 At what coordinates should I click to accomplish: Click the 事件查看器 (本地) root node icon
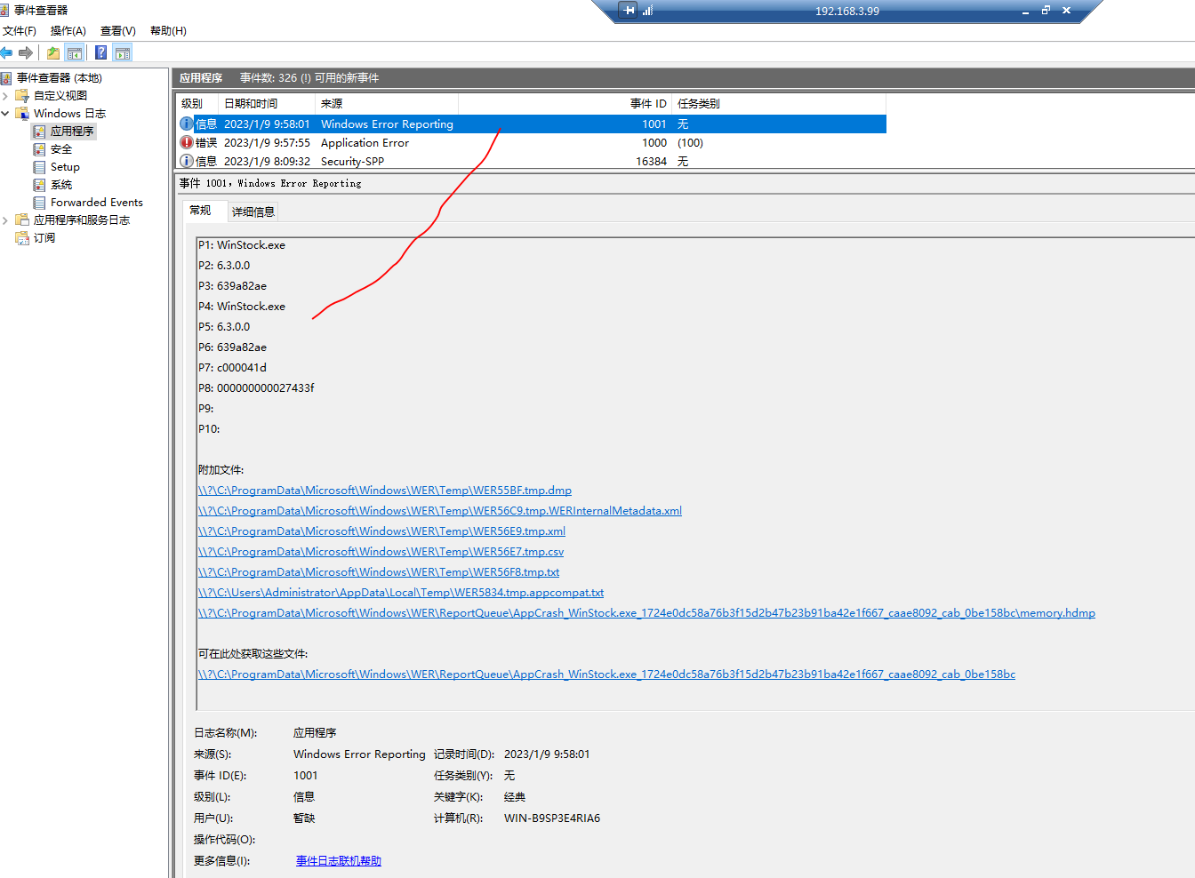coord(6,78)
